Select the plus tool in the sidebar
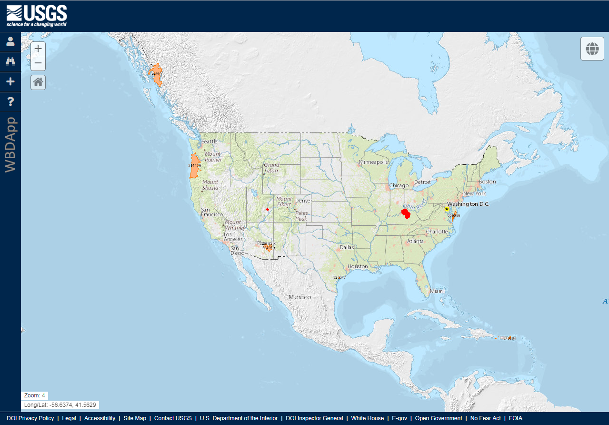This screenshot has width=609, height=425. (10, 81)
